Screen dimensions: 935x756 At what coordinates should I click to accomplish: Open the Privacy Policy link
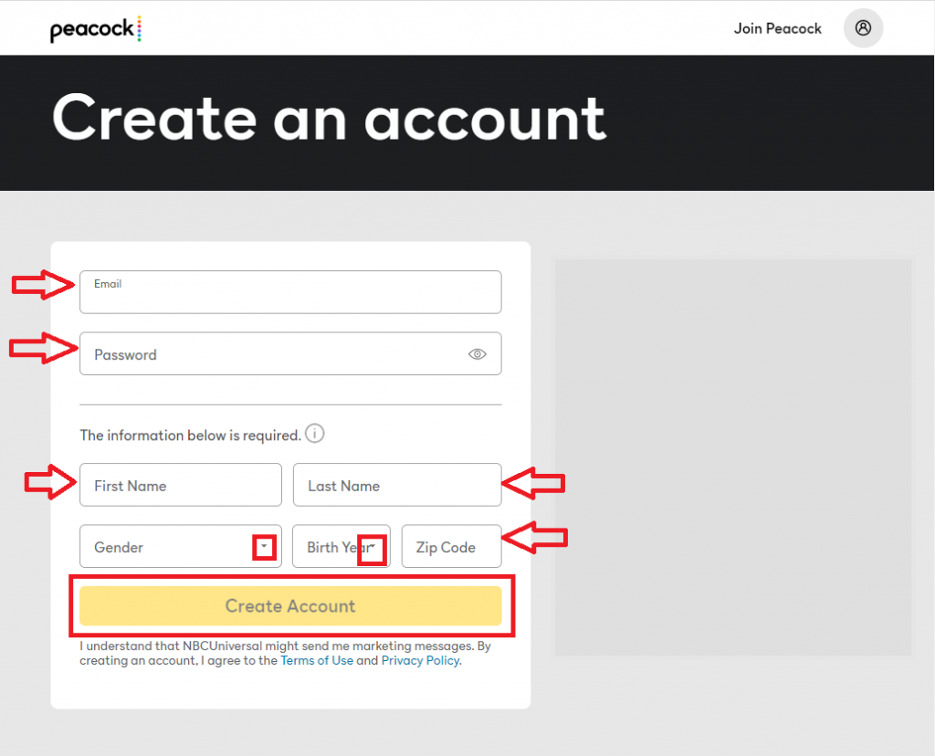[420, 661]
